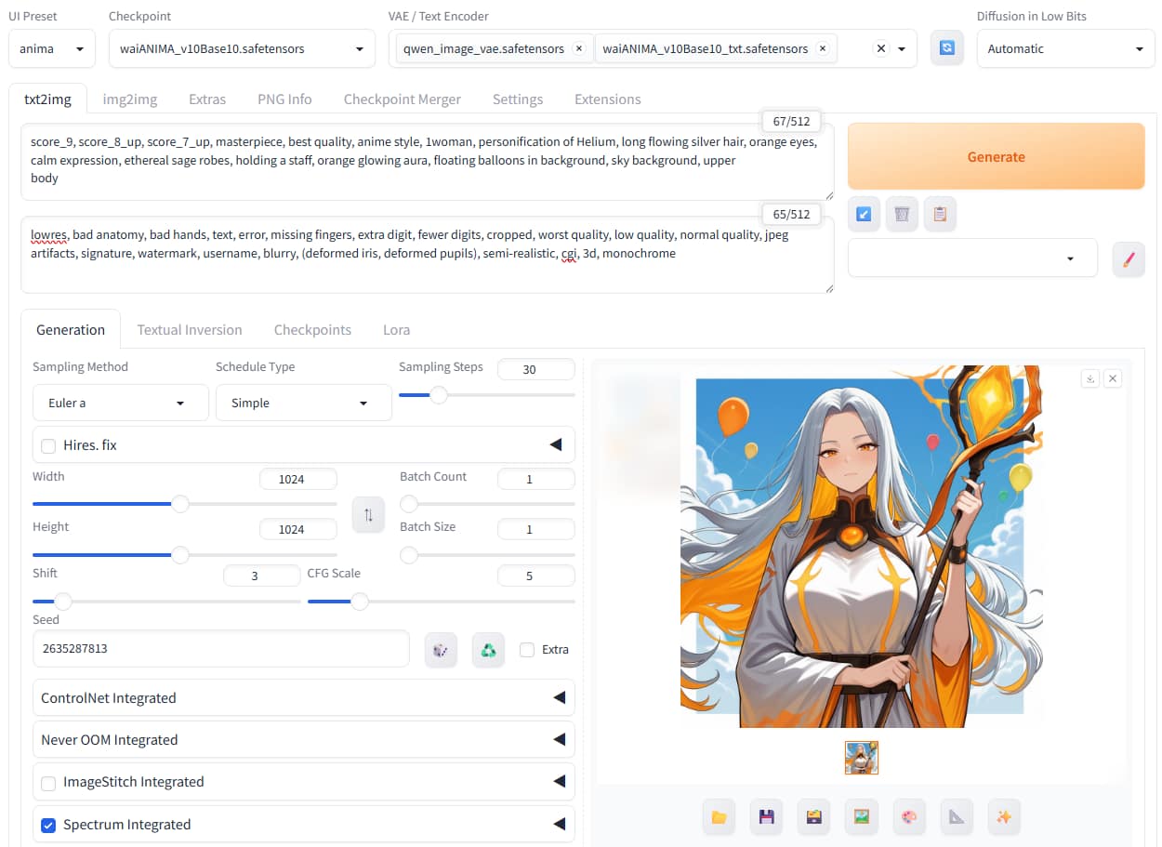1162x847 pixels.
Task: Click the large generated image preview
Action: click(862, 547)
